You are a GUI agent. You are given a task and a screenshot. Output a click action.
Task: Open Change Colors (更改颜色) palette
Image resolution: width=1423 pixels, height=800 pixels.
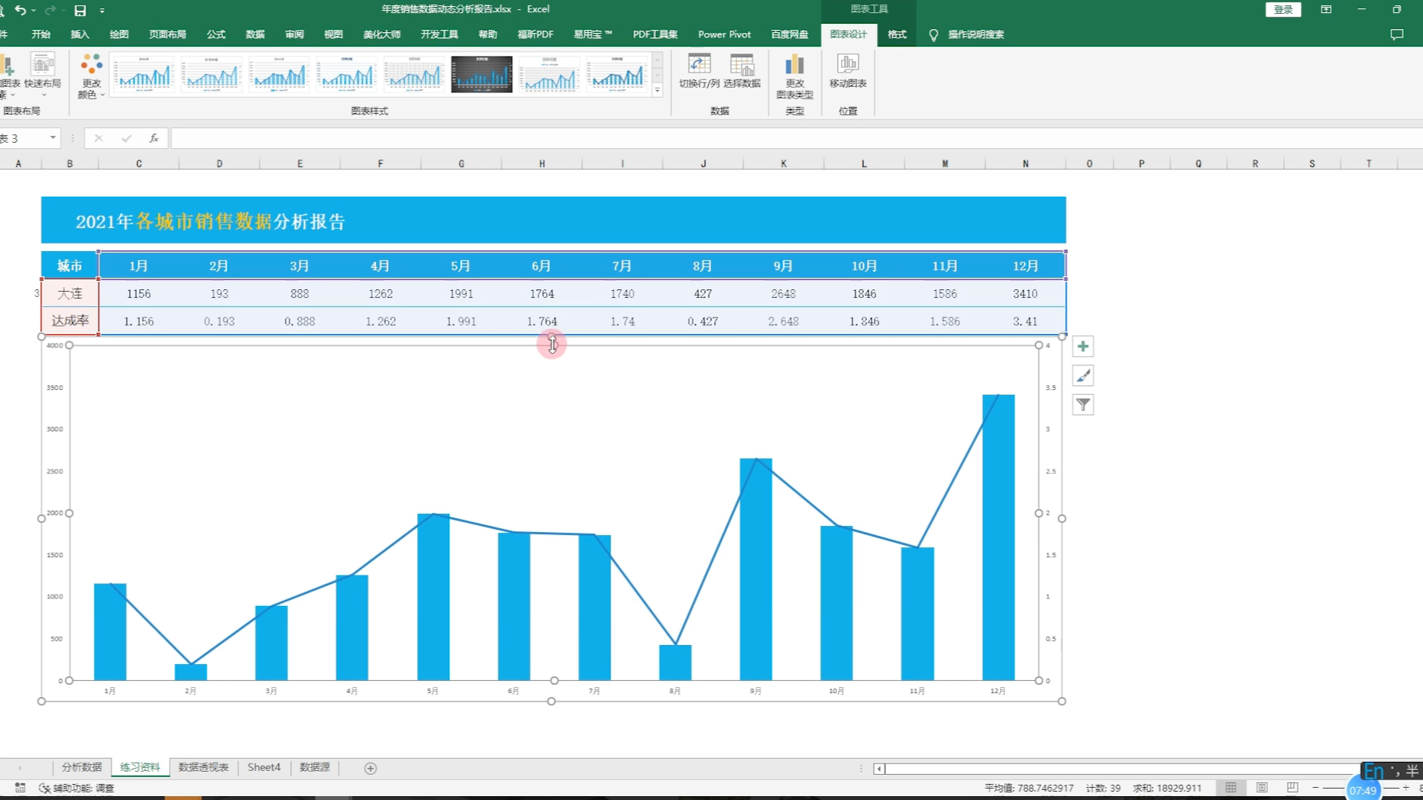pyautogui.click(x=91, y=76)
